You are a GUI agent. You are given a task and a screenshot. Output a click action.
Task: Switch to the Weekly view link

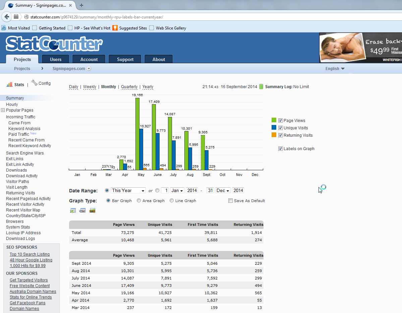[90, 87]
